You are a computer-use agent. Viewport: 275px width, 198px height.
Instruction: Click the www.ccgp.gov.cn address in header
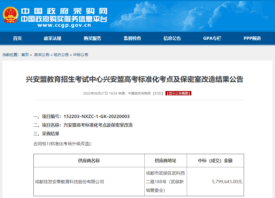point(64,26)
